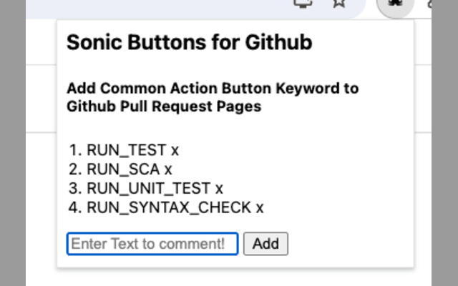458x286 pixels.
Task: Remove RUN_UNIT_TEST via its x mark
Action: click(219, 189)
